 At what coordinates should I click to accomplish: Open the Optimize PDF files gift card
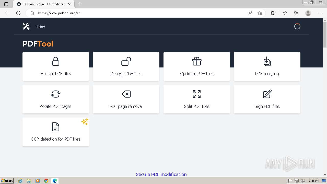(x=197, y=66)
